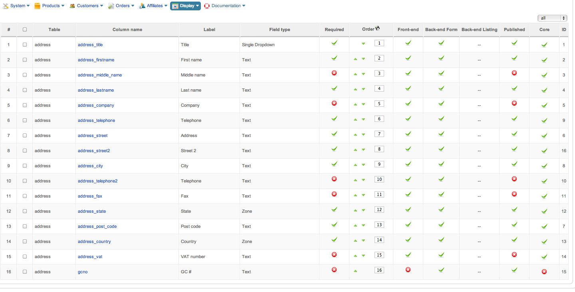Screen dimensions: 575x292
Task: Open the gcno column name link
Action: pyautogui.click(x=83, y=272)
